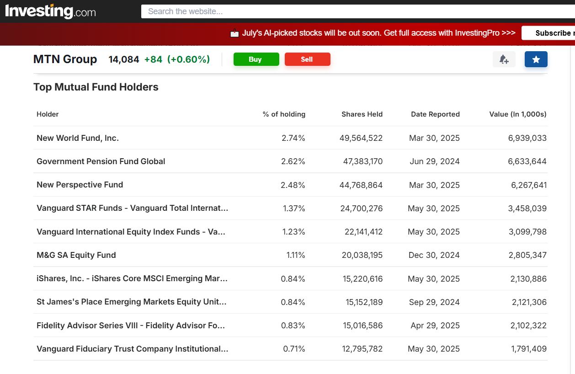
Task: Click the +84 price change value
Action: click(153, 59)
